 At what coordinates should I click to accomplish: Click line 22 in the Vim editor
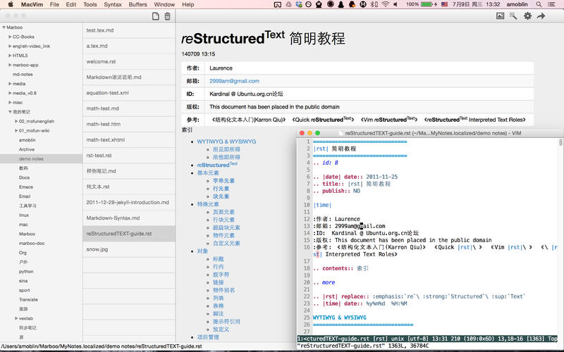[419, 296]
